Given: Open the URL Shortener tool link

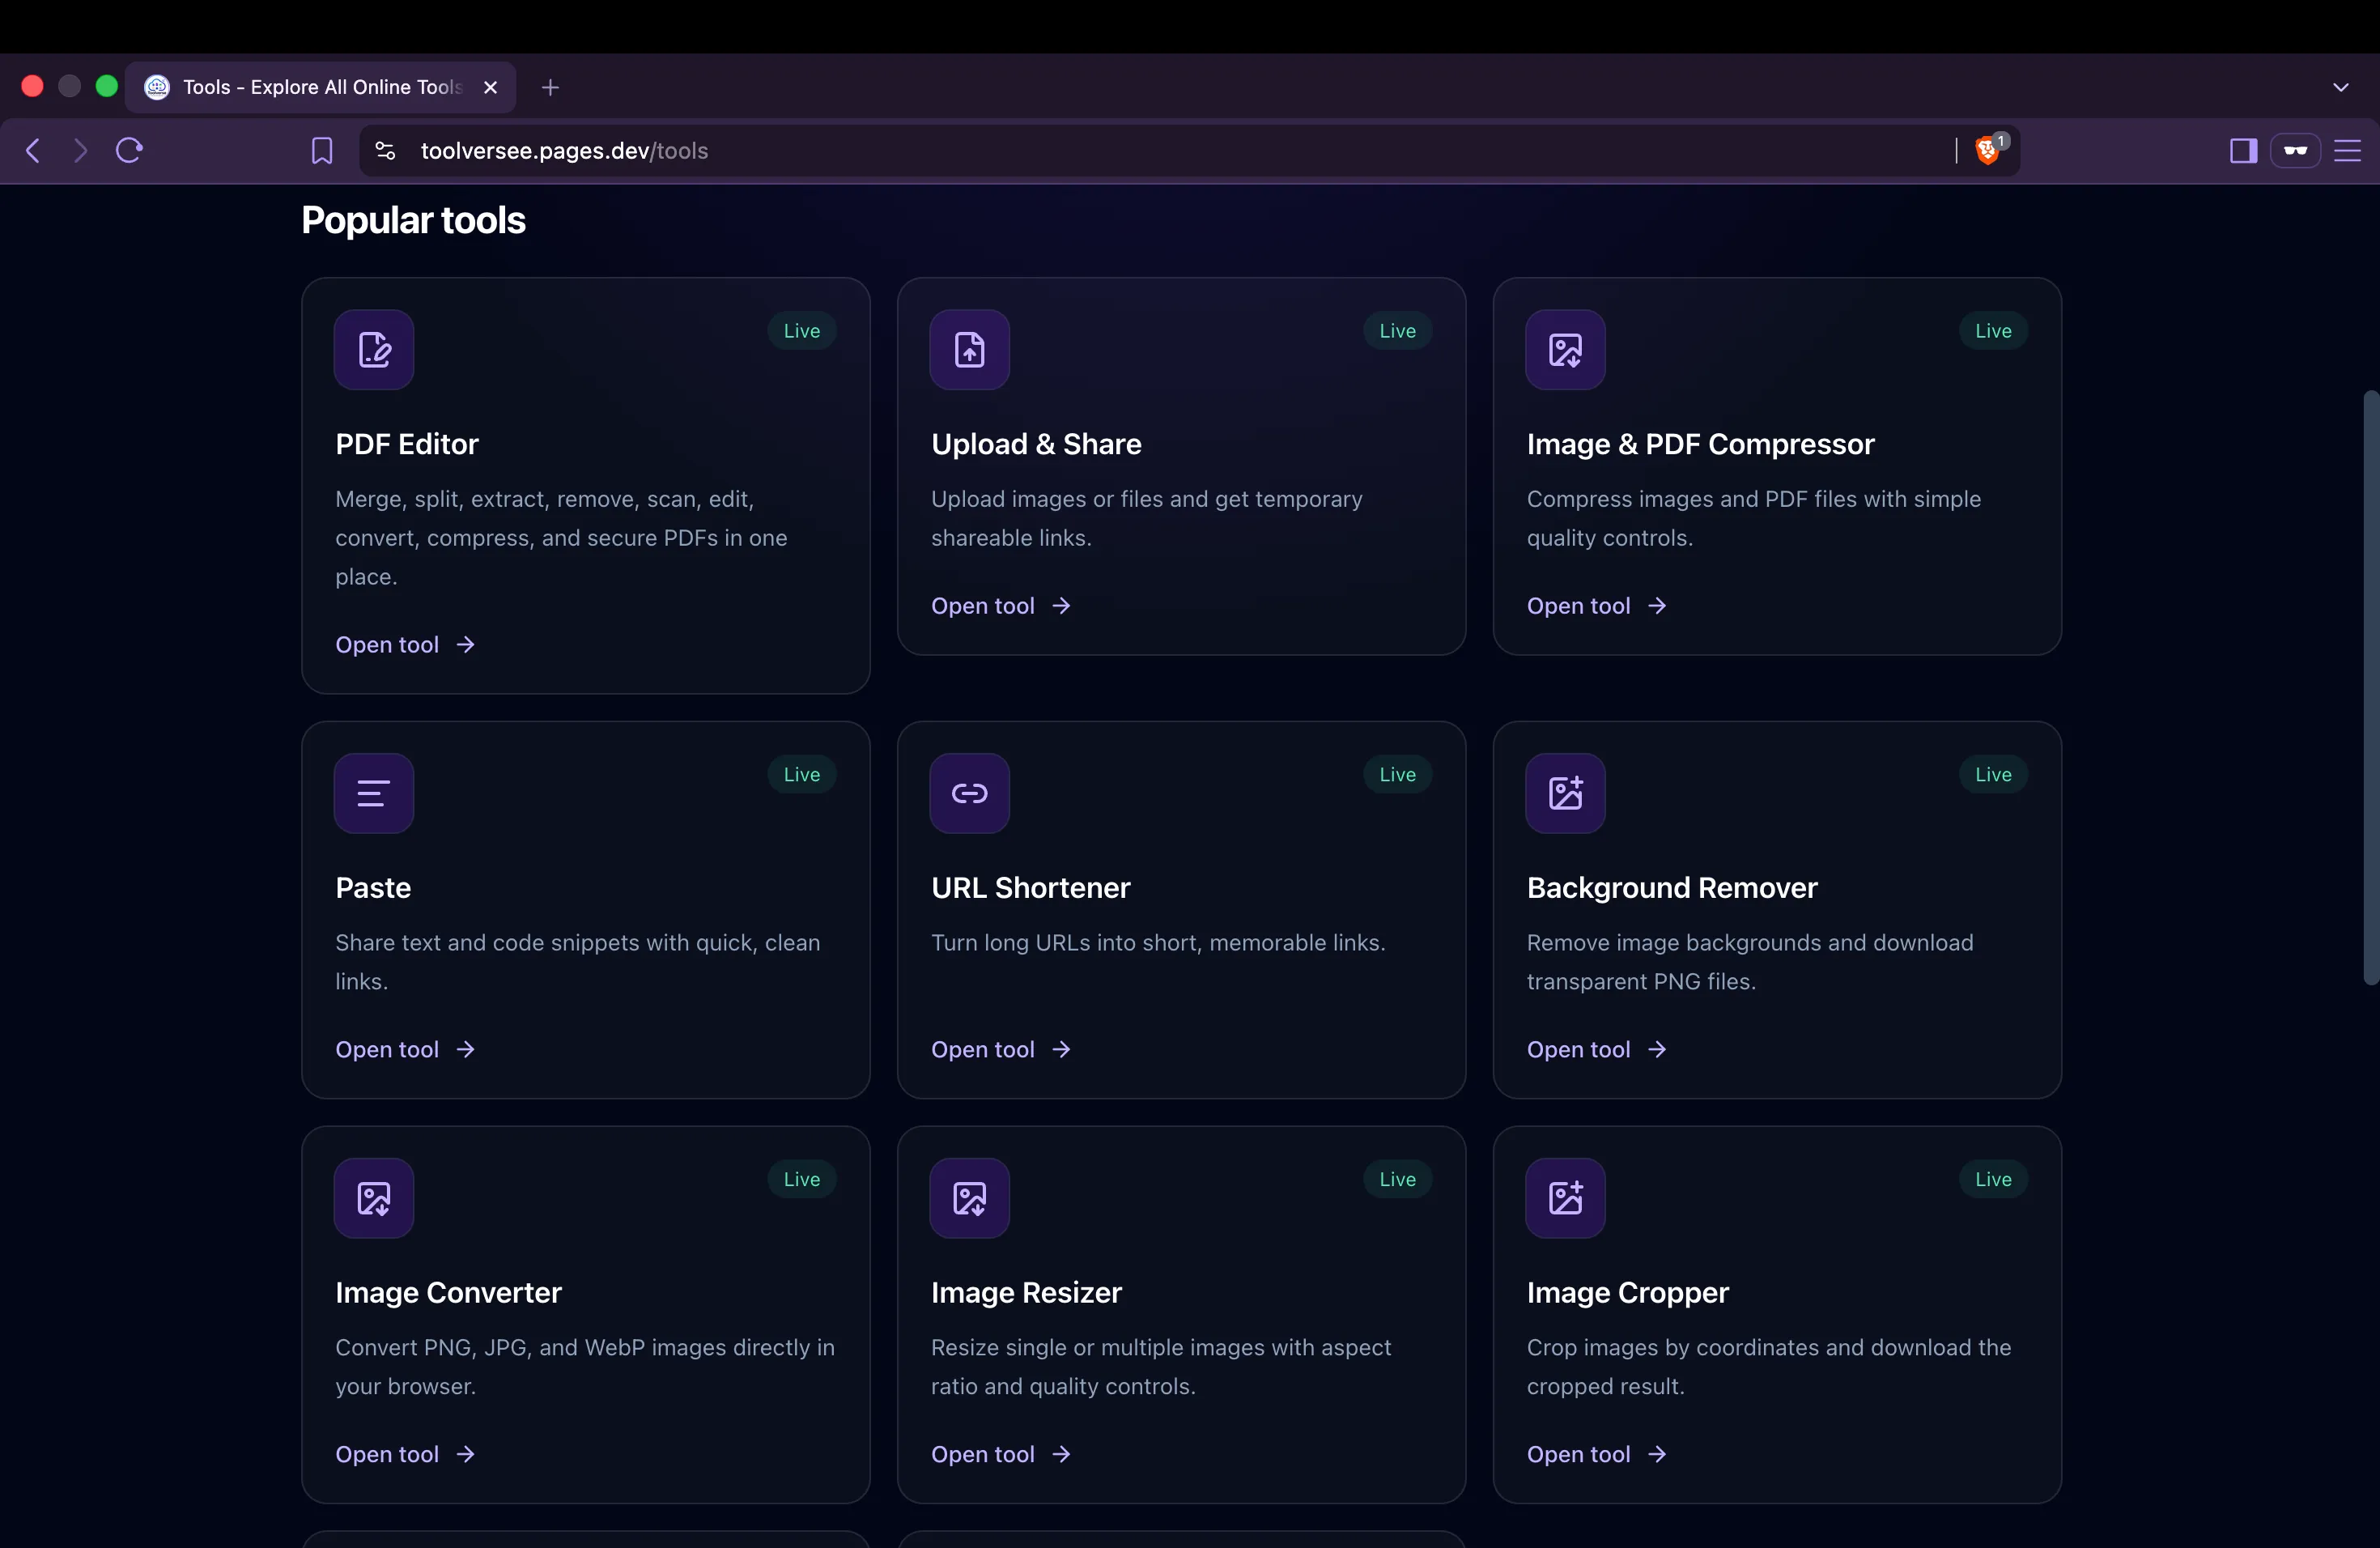Looking at the screenshot, I should [x=1001, y=1050].
